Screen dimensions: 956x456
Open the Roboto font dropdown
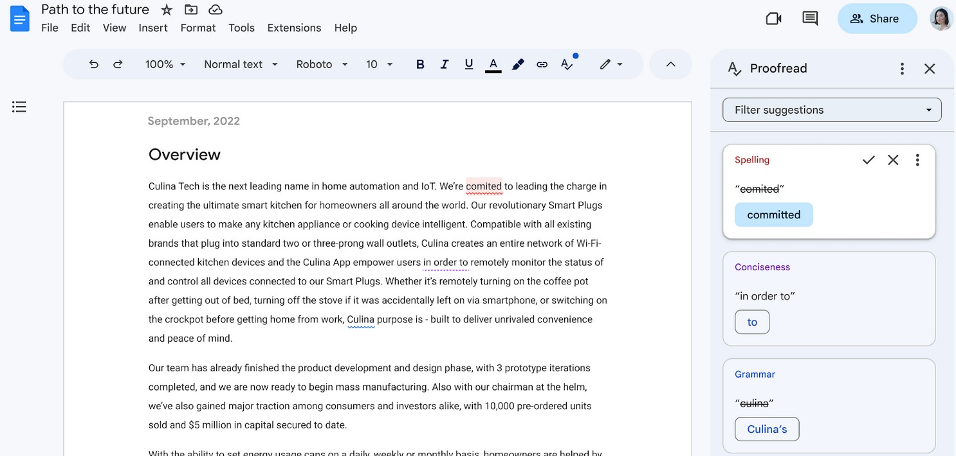click(x=322, y=64)
